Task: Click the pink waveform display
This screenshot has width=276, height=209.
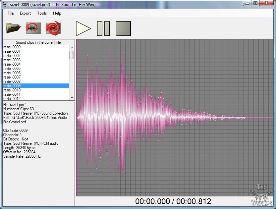Action: point(175,118)
